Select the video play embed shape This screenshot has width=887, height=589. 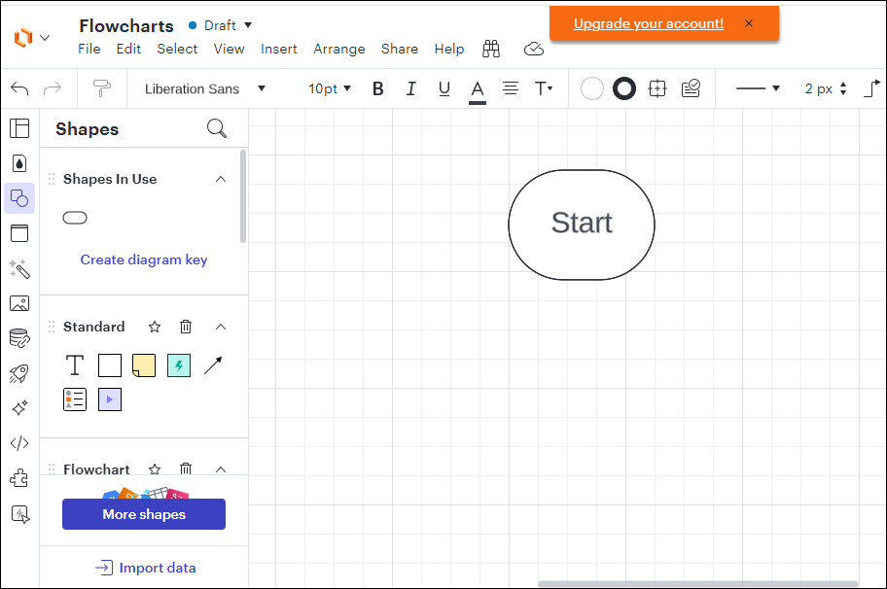(x=110, y=399)
